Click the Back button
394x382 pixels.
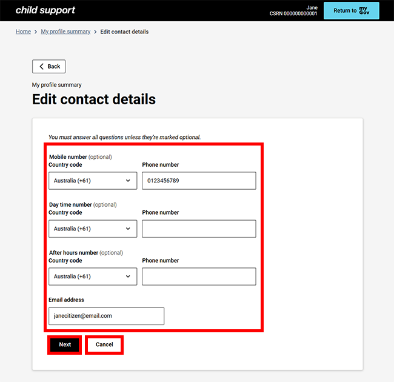pyautogui.click(x=48, y=67)
